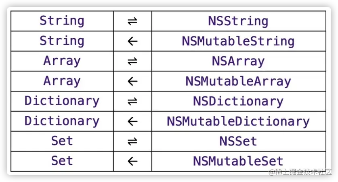Click the watermark text at bottom right
The height and width of the screenshot is (182, 338).
300,172
